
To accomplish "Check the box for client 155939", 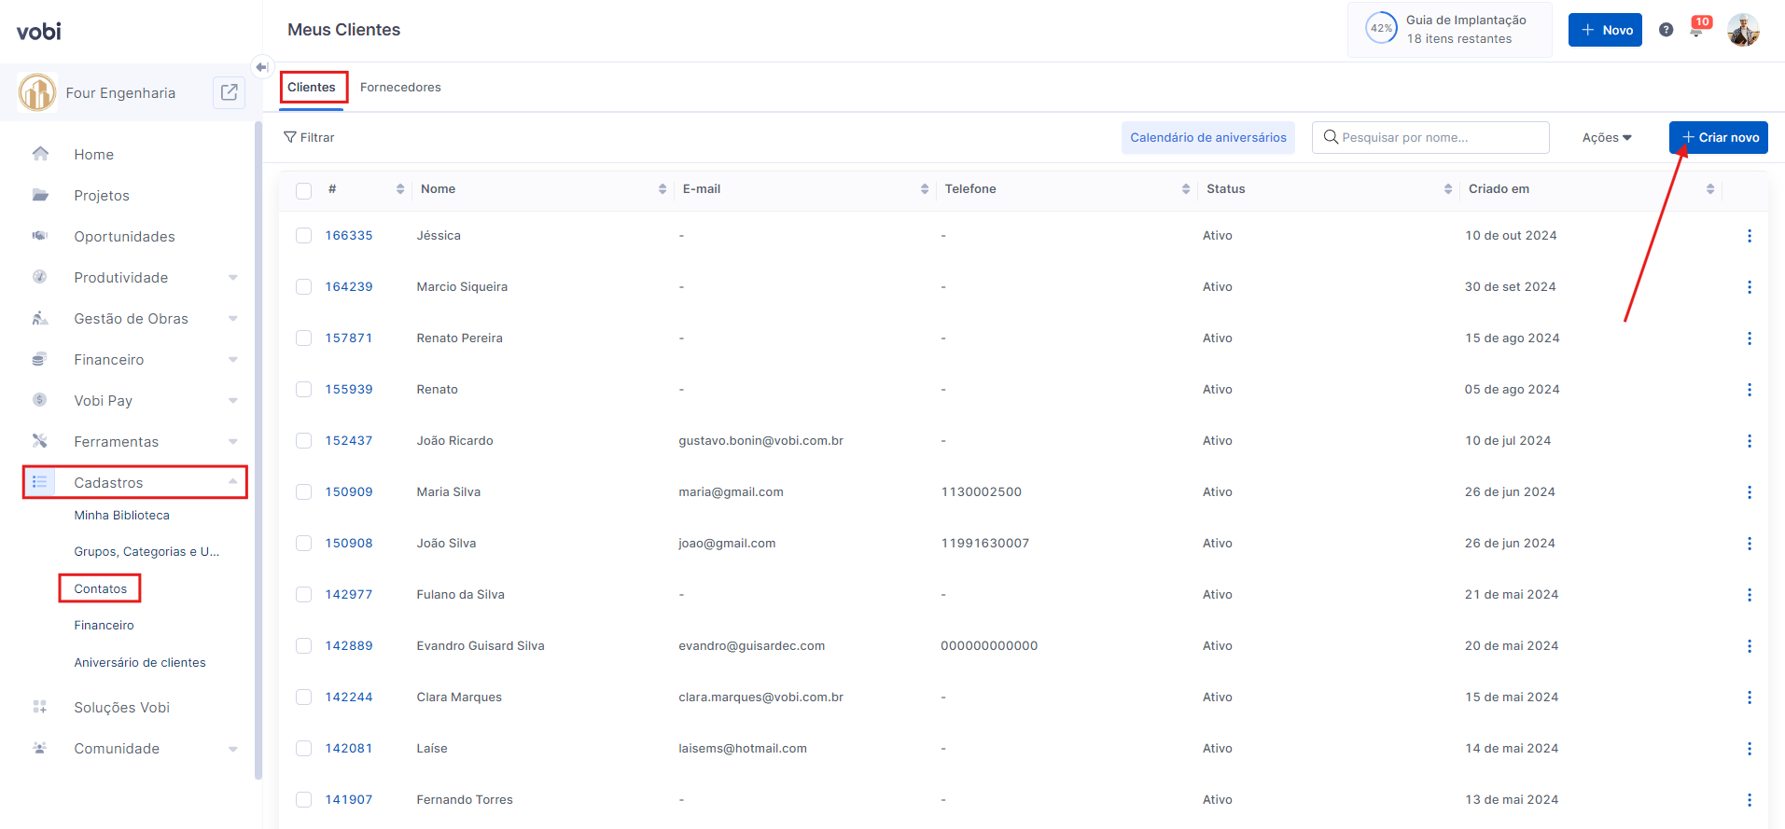I will coord(303,390).
